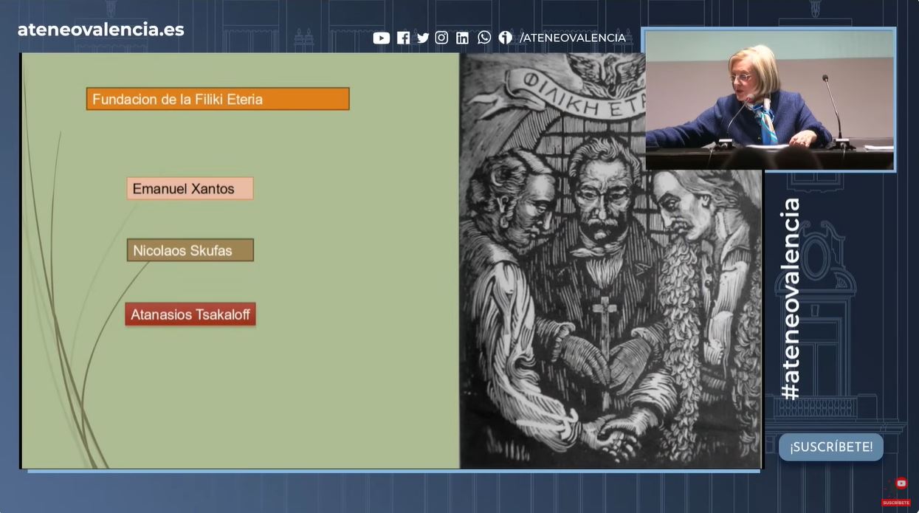Click the WhatsApp icon
Image resolution: width=919 pixels, height=513 pixels.
click(484, 38)
